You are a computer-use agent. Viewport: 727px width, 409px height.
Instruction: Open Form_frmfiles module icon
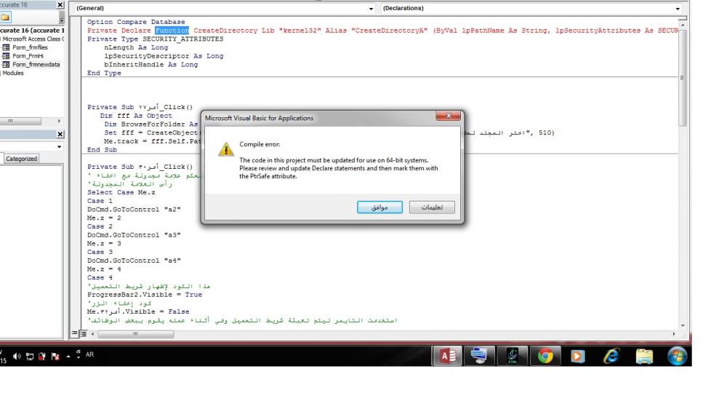click(6, 47)
